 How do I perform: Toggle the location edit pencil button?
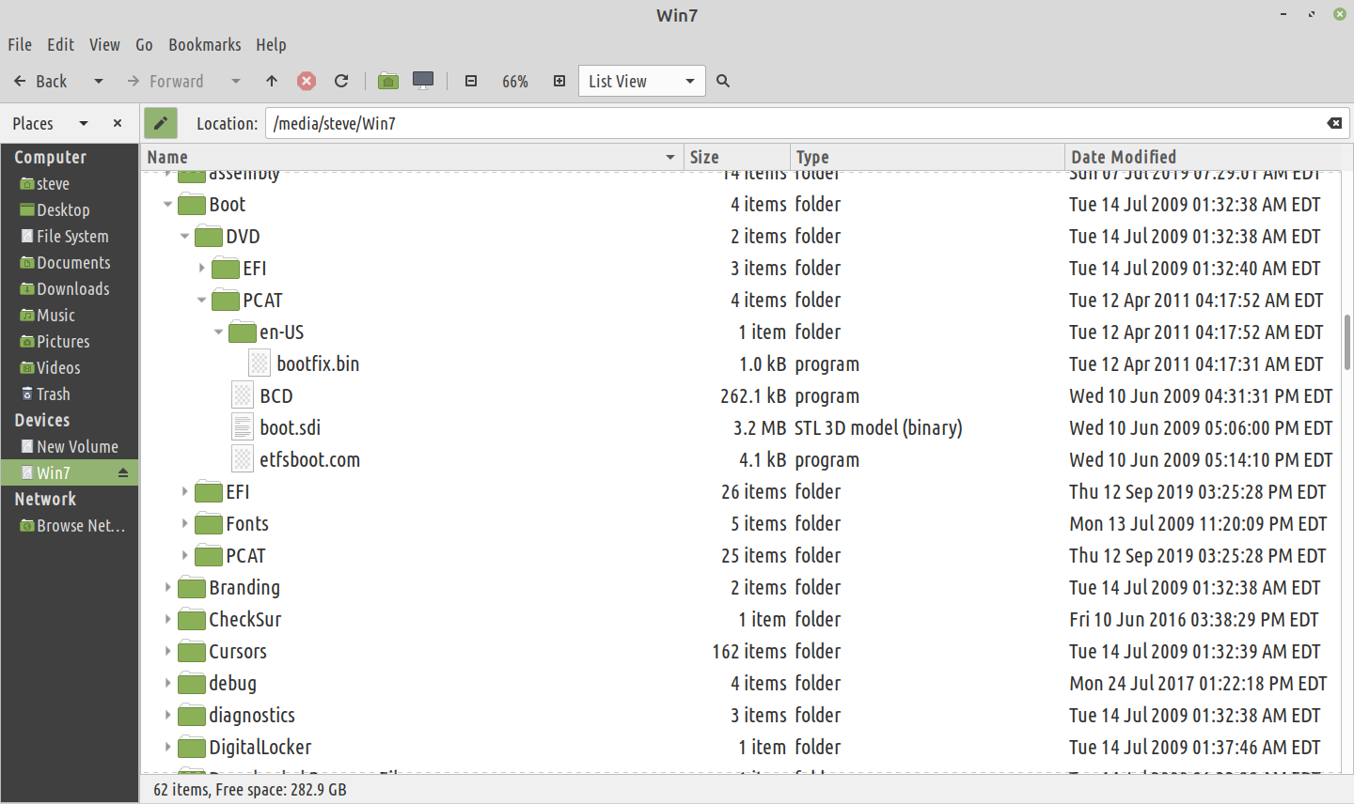pyautogui.click(x=161, y=123)
